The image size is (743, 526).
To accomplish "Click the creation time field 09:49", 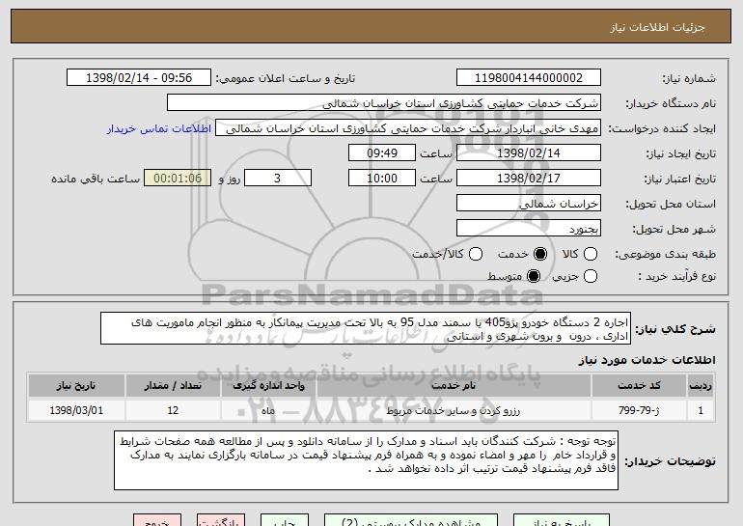I will click(382, 153).
